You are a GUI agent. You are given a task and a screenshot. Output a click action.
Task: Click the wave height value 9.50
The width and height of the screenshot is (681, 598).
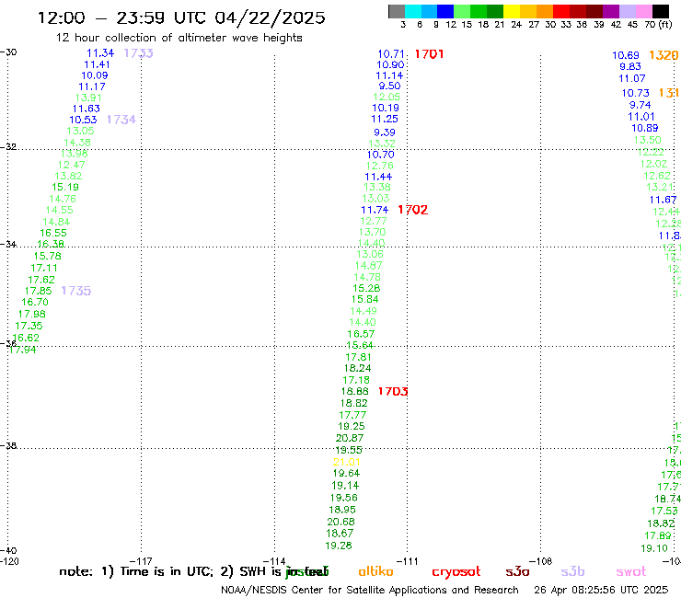389,86
